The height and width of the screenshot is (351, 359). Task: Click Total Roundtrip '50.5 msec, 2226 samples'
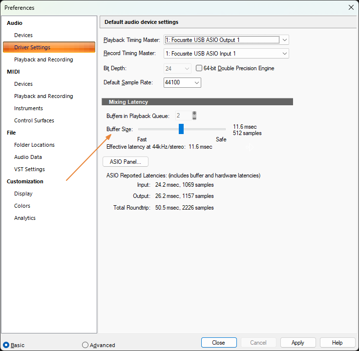click(x=184, y=208)
